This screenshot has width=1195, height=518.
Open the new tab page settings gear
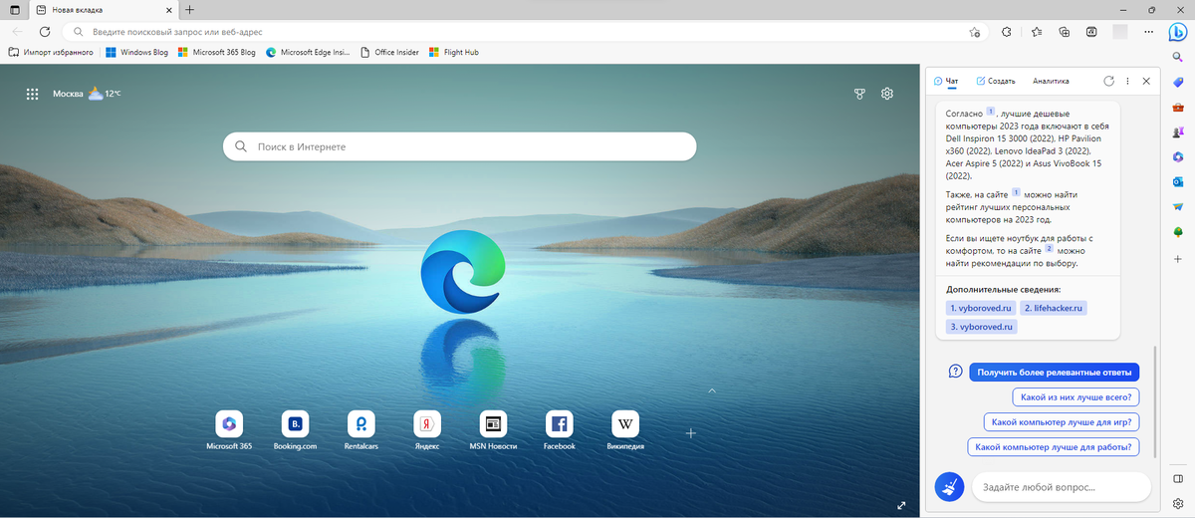(887, 94)
